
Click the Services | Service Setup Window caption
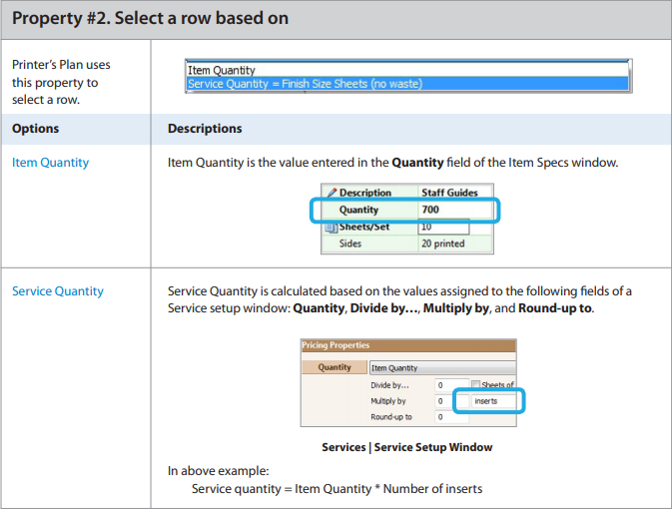[x=407, y=447]
